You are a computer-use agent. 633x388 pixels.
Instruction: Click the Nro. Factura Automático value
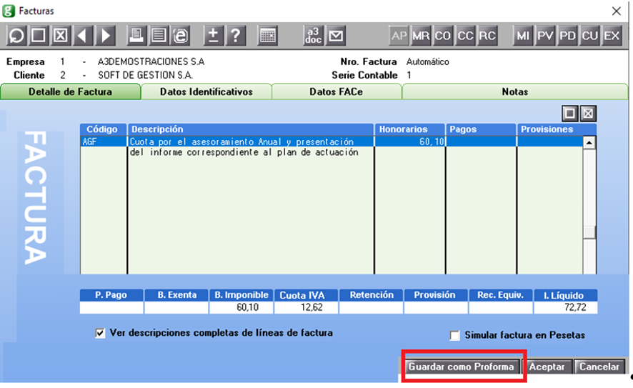tap(427, 61)
